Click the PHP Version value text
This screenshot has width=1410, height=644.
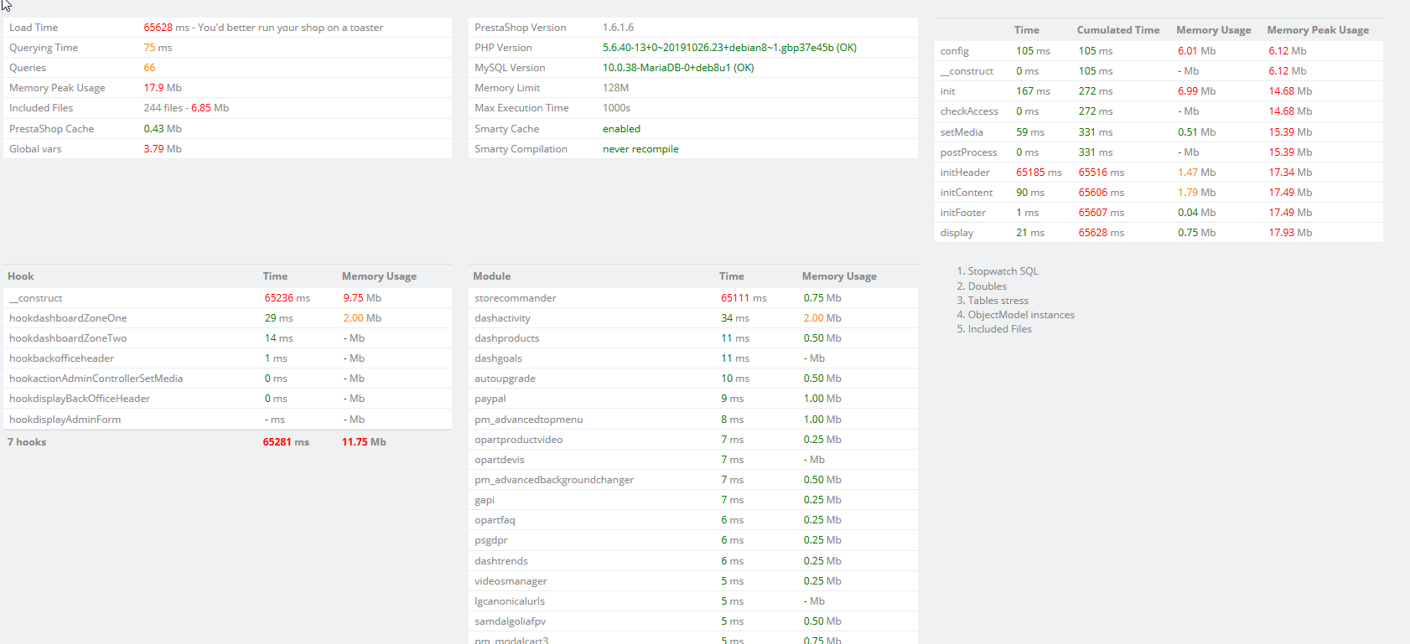coord(729,48)
